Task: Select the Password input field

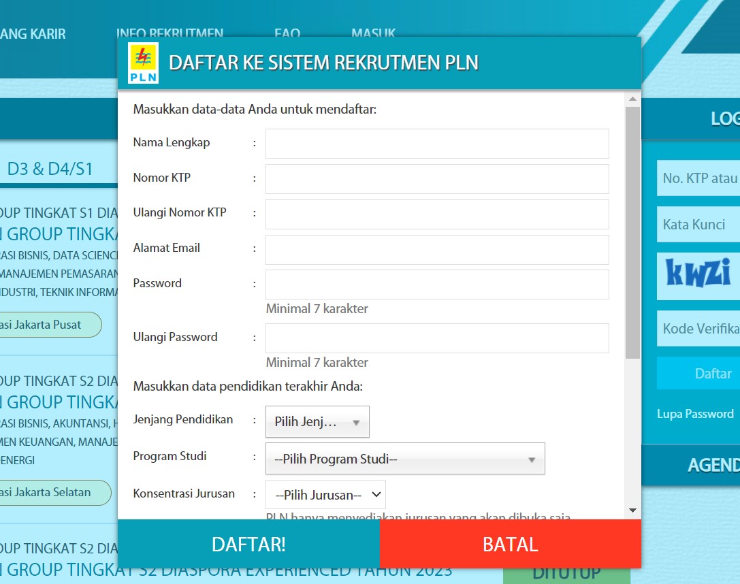Action: (x=437, y=285)
